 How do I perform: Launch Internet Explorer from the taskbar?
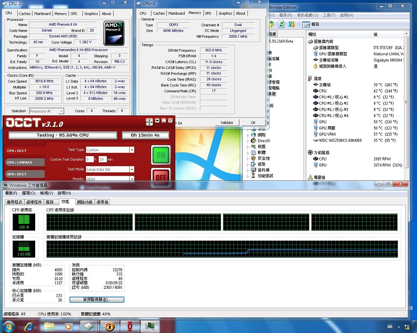[29, 326]
